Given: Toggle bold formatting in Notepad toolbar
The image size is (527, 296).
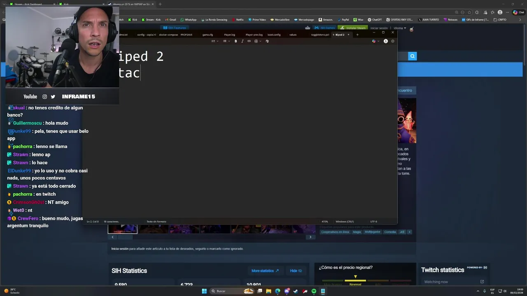Looking at the screenshot, I should 236,41.
